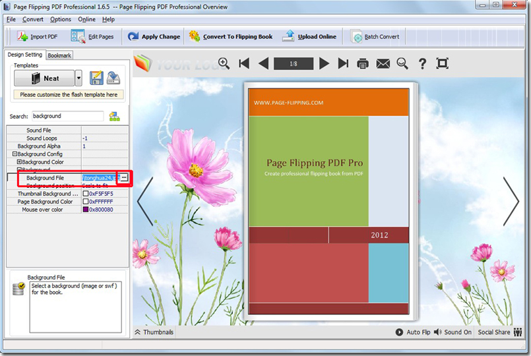
Task: Toggle fullscreen icon in viewer toolbar
Action: [442, 63]
